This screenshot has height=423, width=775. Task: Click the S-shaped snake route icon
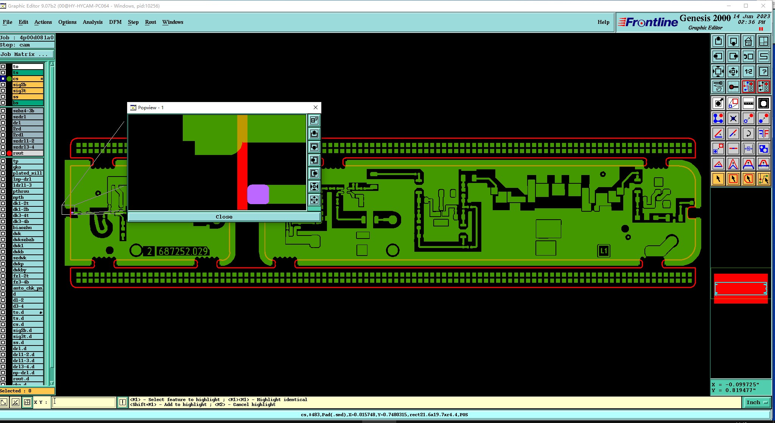[x=763, y=56]
